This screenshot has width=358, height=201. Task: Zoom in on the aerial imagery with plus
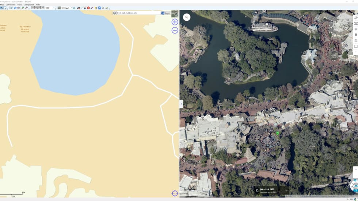click(356, 169)
